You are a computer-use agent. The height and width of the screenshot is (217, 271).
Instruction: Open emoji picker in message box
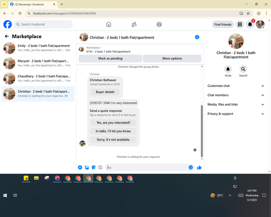191,168
